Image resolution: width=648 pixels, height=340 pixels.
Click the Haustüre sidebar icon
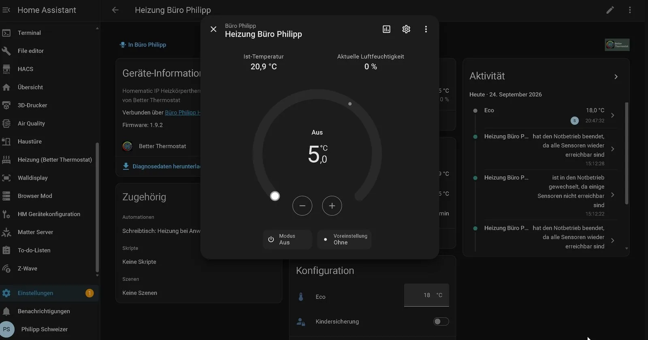tap(6, 141)
